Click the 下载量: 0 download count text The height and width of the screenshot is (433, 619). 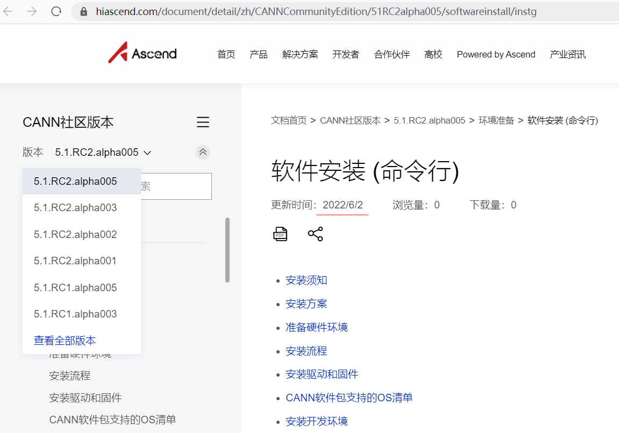[493, 205]
